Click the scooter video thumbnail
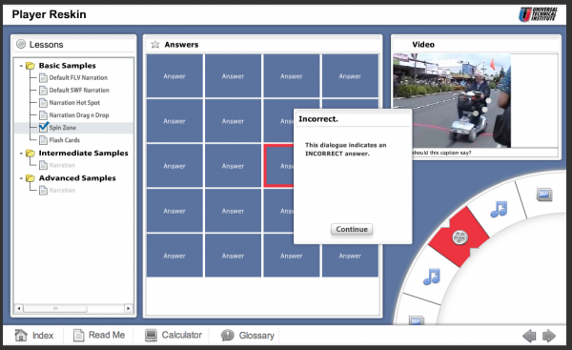The width and height of the screenshot is (572, 350). [452, 101]
